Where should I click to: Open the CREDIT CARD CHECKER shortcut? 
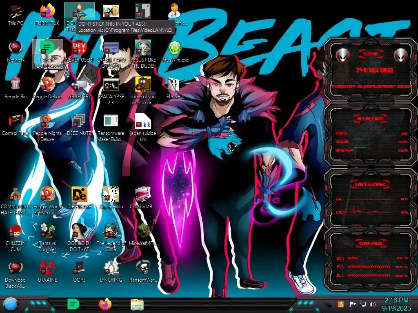(111, 55)
